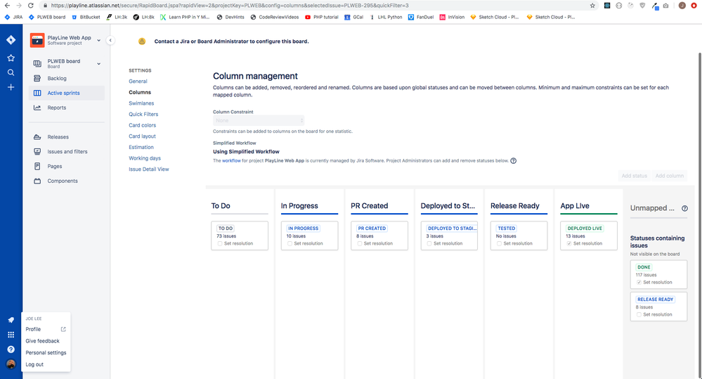Click the Reports chart icon

pos(37,108)
